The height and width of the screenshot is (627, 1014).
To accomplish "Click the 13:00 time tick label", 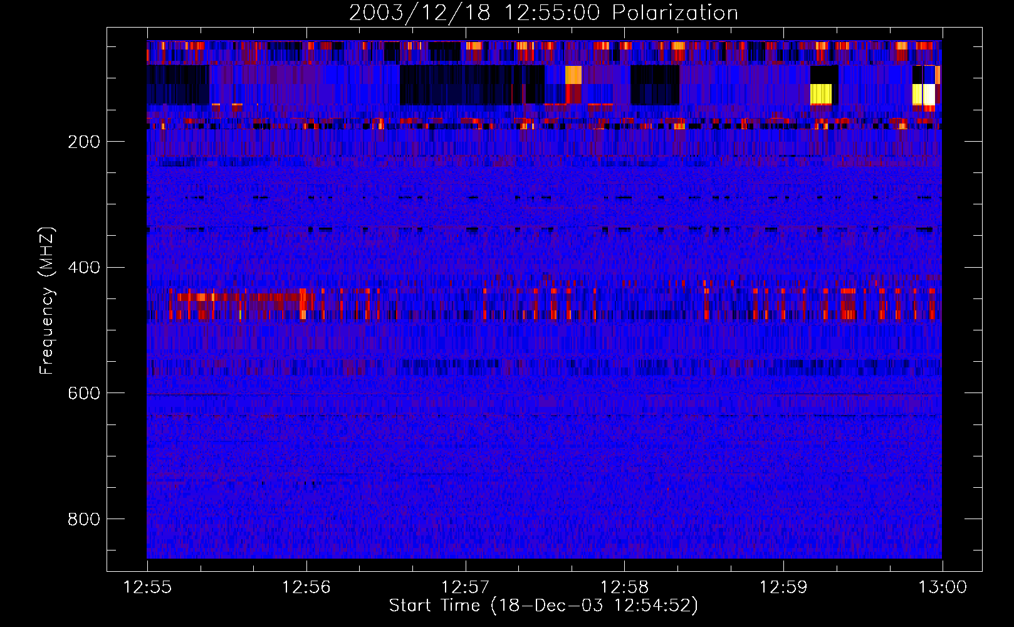I will [x=943, y=587].
